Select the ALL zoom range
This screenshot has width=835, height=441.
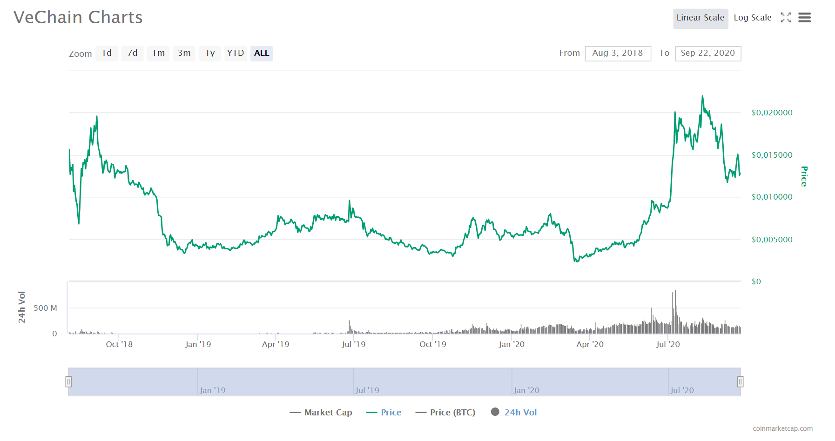tap(262, 53)
